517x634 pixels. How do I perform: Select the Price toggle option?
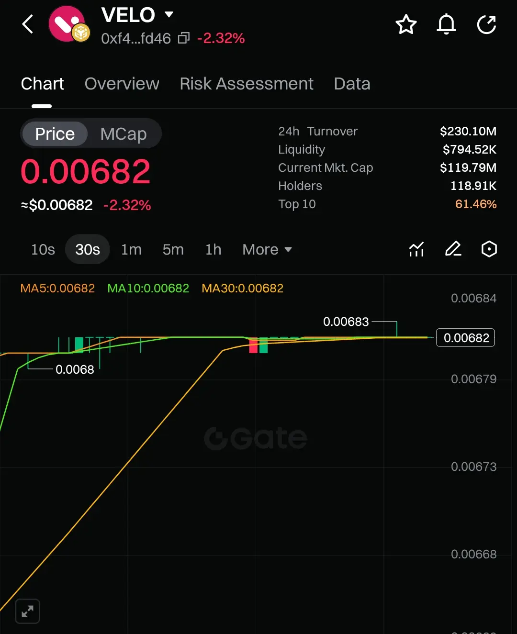(x=55, y=133)
